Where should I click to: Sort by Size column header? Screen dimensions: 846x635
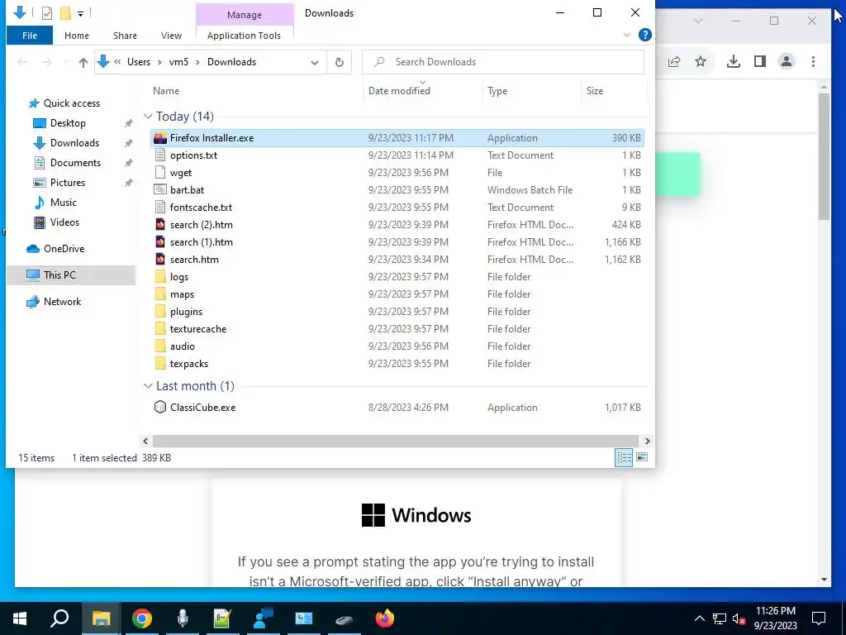tap(595, 91)
